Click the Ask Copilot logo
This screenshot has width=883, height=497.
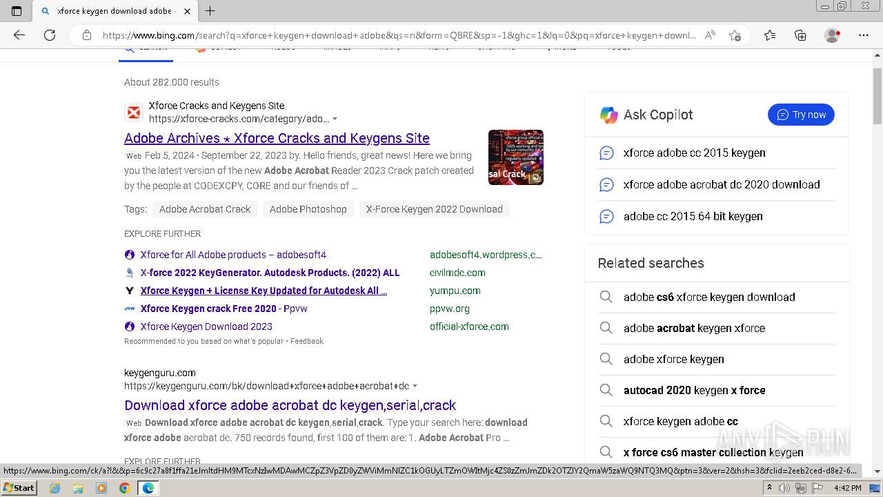pyautogui.click(x=609, y=115)
